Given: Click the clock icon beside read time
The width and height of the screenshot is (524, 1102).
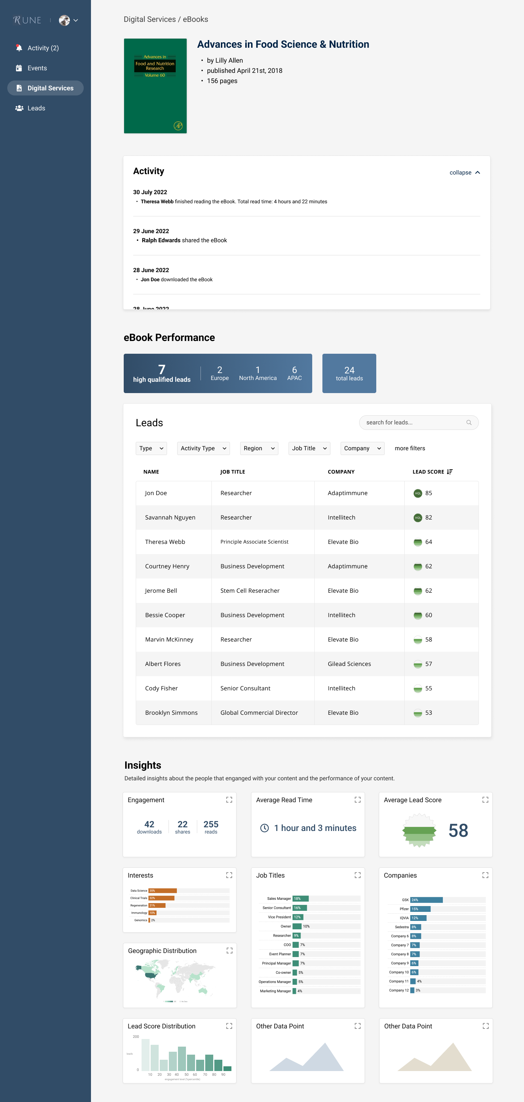Looking at the screenshot, I should [x=265, y=828].
